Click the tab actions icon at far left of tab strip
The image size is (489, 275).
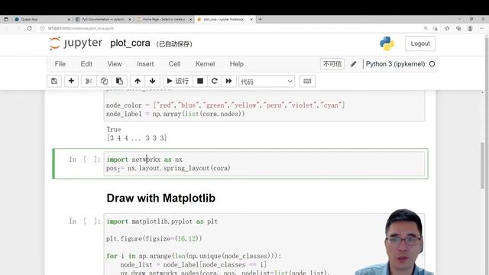click(6, 19)
